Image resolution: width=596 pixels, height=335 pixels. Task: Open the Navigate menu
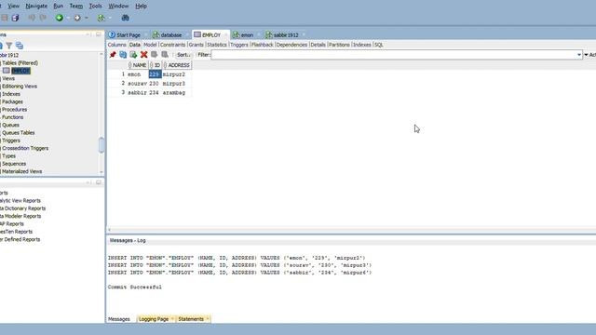(x=36, y=7)
